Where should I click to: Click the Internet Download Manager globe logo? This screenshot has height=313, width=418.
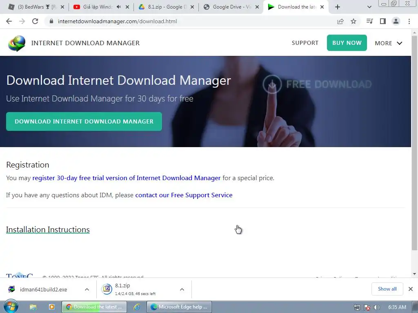coord(16,43)
